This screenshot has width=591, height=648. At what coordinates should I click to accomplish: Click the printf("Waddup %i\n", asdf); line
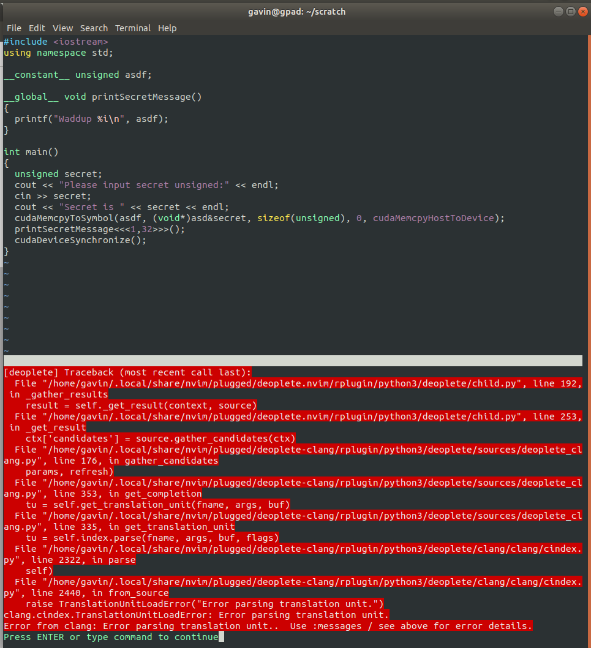(91, 119)
